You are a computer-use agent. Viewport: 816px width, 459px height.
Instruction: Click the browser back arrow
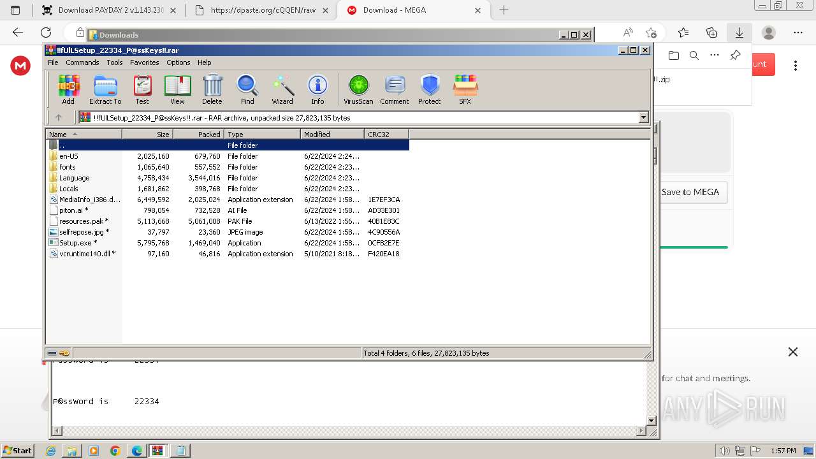[x=18, y=33]
